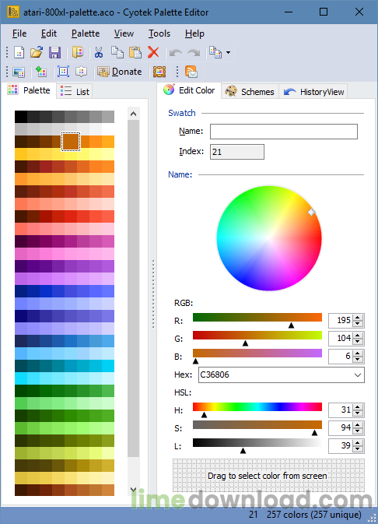Click the Undo arrow
This screenshot has height=524, width=378.
(x=176, y=52)
